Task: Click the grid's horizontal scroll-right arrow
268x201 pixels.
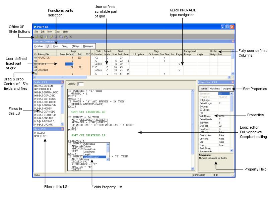Action: (229, 77)
